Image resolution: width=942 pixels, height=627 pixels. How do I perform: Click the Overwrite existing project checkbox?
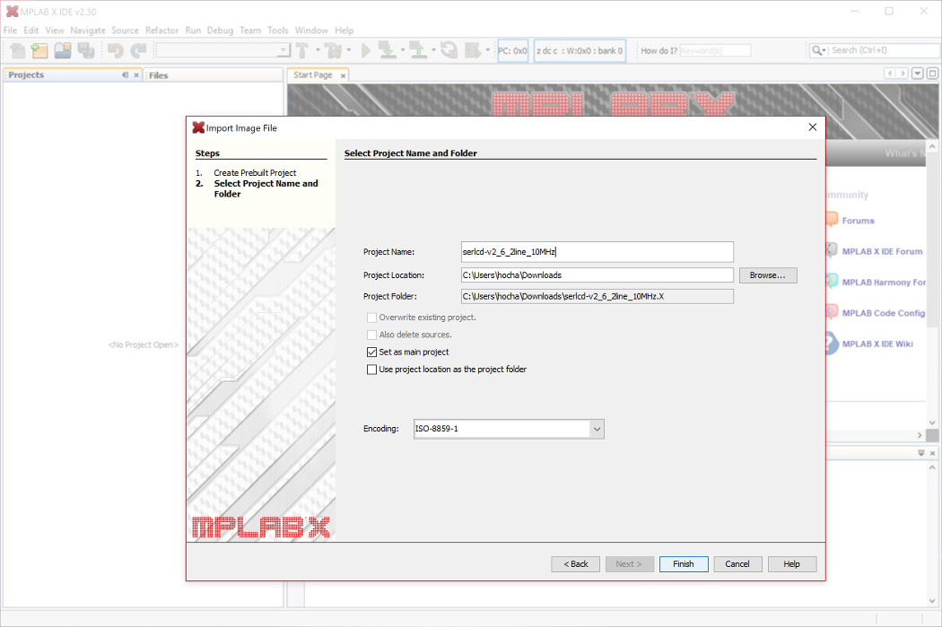(372, 318)
